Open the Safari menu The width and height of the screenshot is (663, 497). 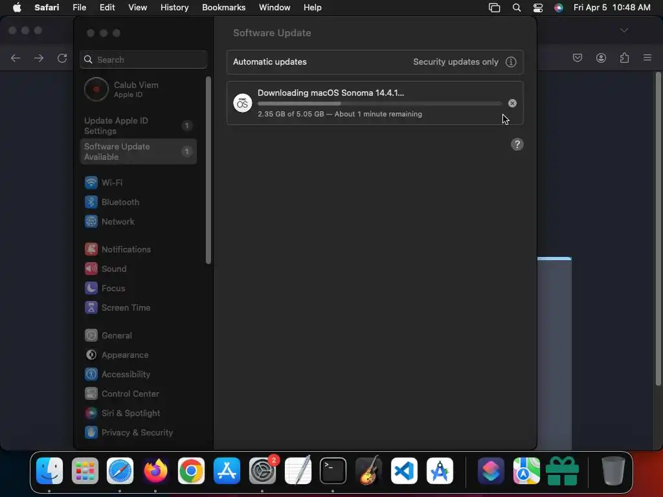click(47, 8)
